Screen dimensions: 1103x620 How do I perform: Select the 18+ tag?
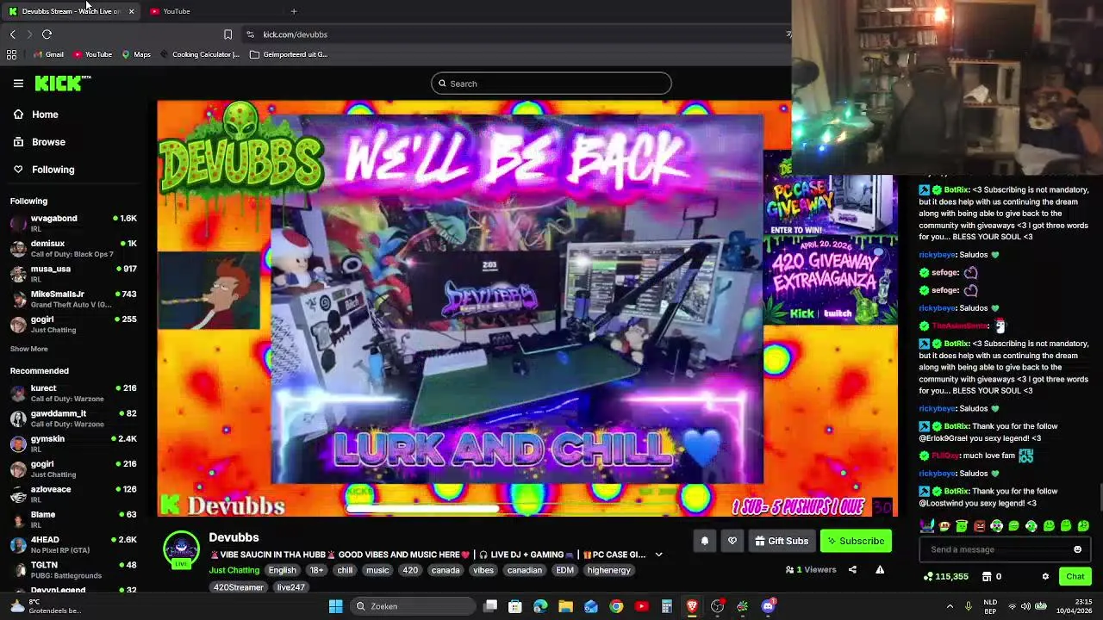pyautogui.click(x=316, y=570)
